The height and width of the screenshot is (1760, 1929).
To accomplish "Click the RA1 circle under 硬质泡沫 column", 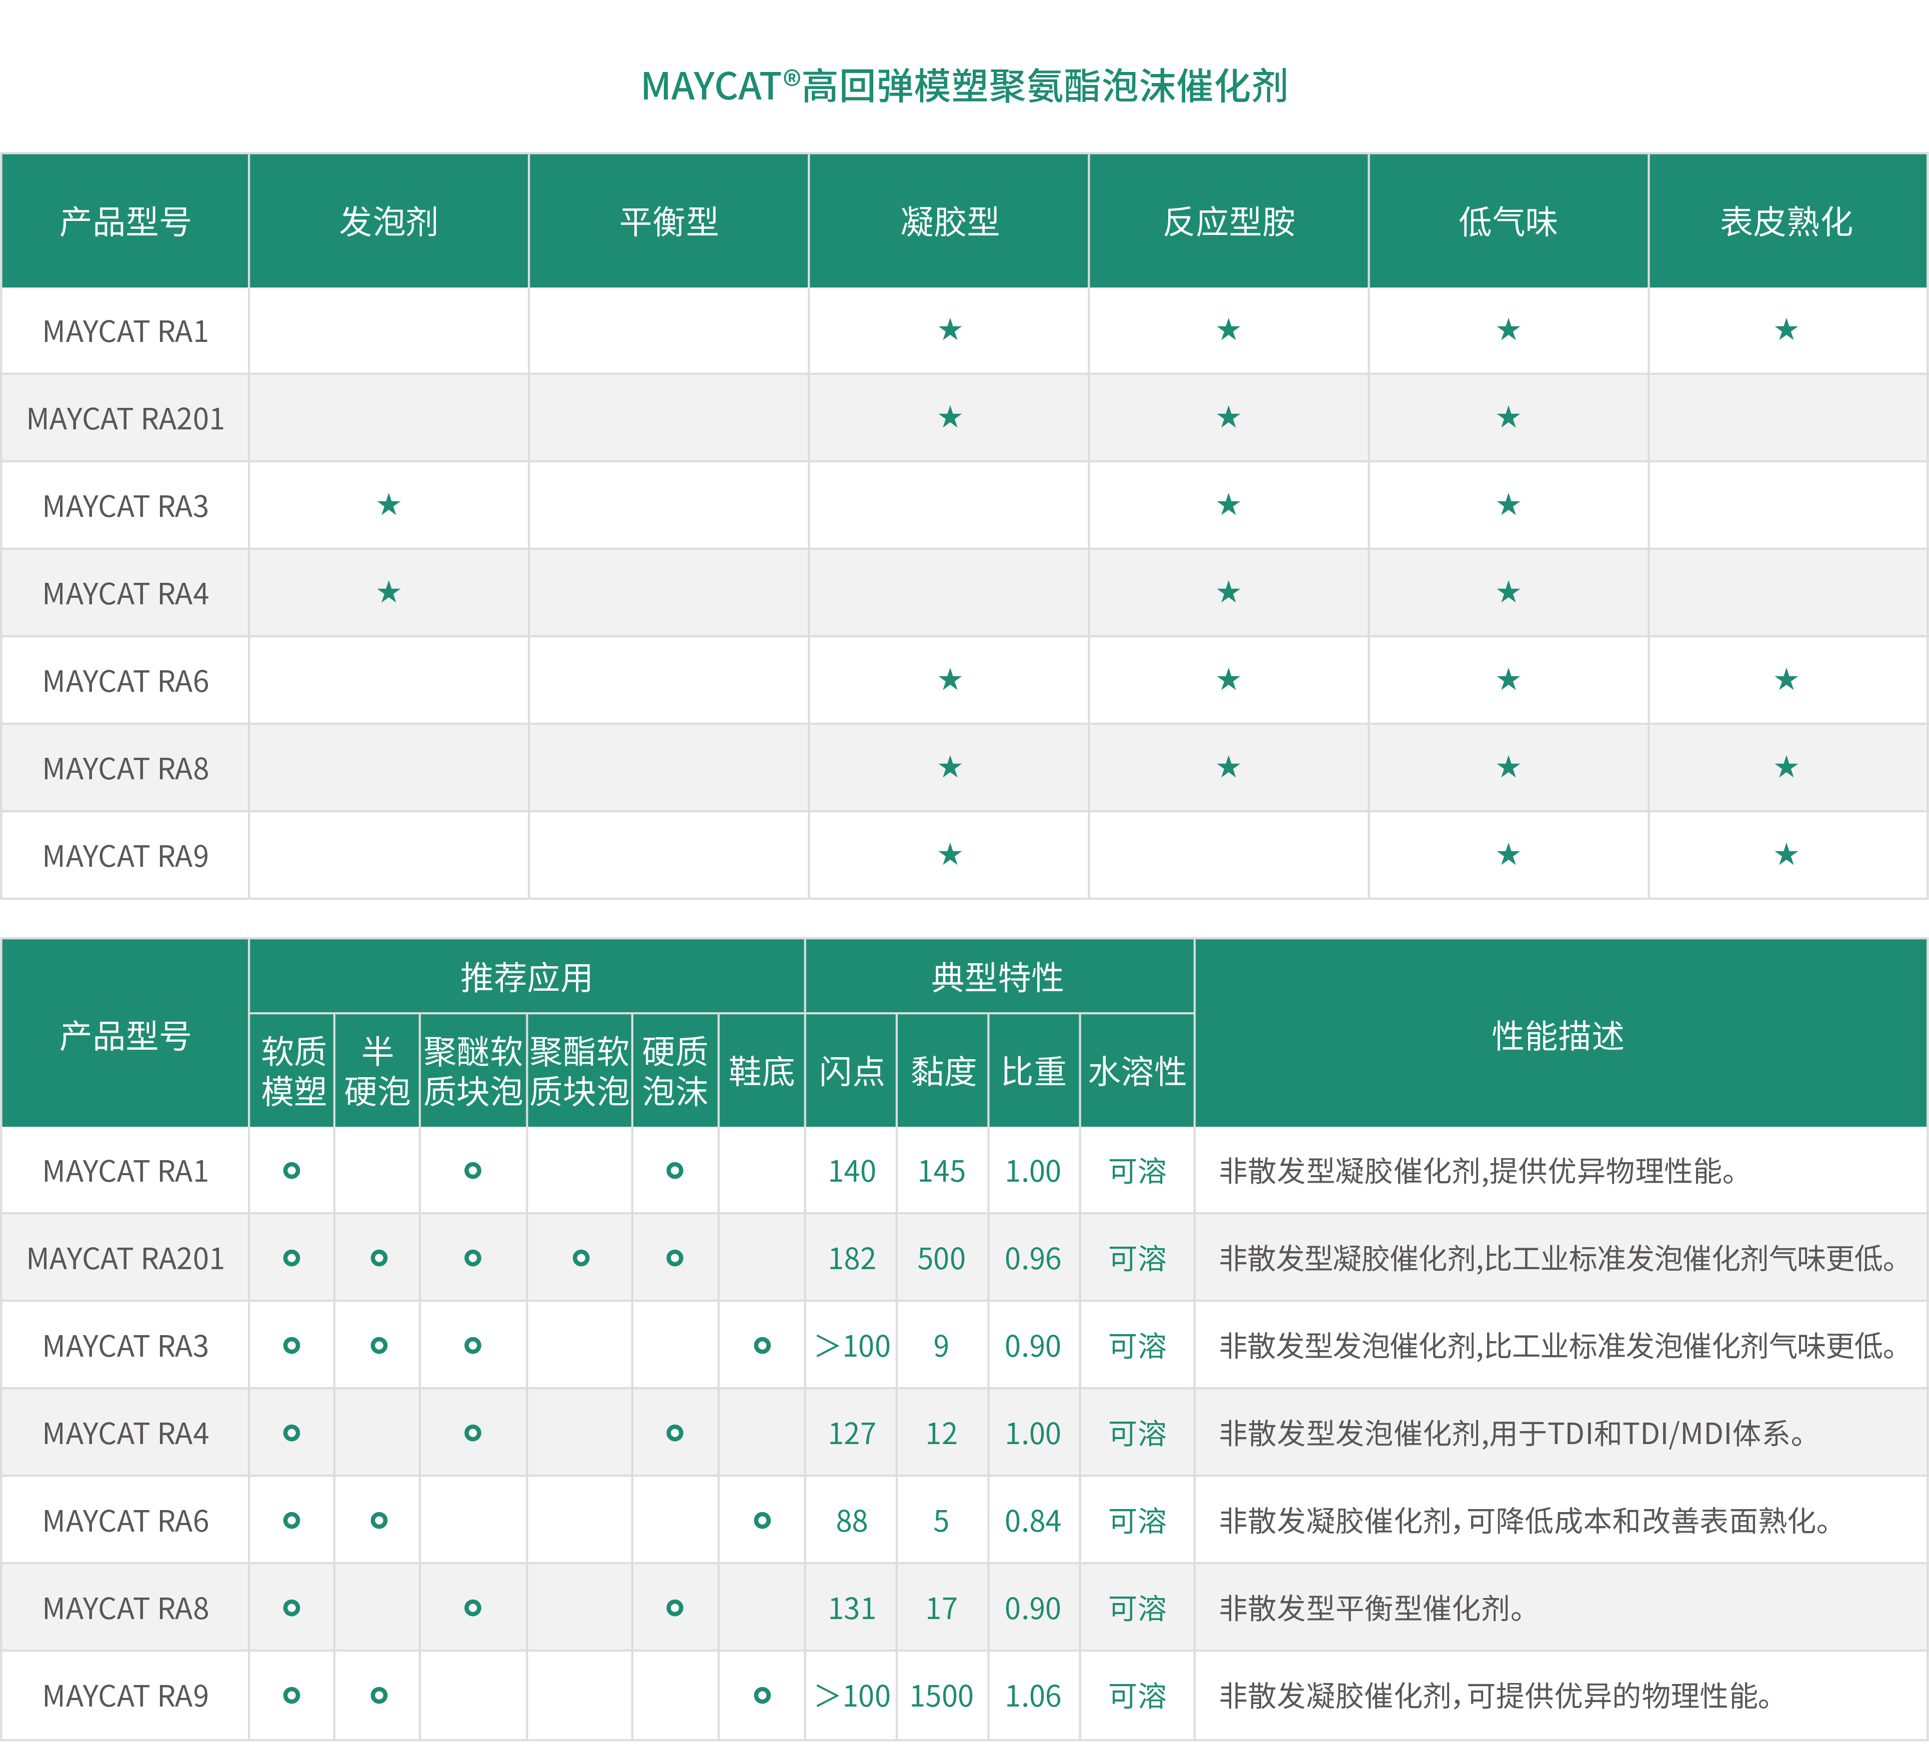I will (x=675, y=1171).
